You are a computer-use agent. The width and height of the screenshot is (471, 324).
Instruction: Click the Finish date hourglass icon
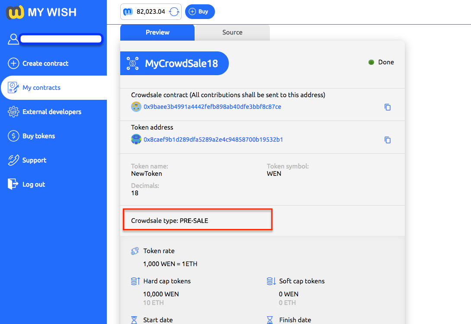tap(270, 320)
